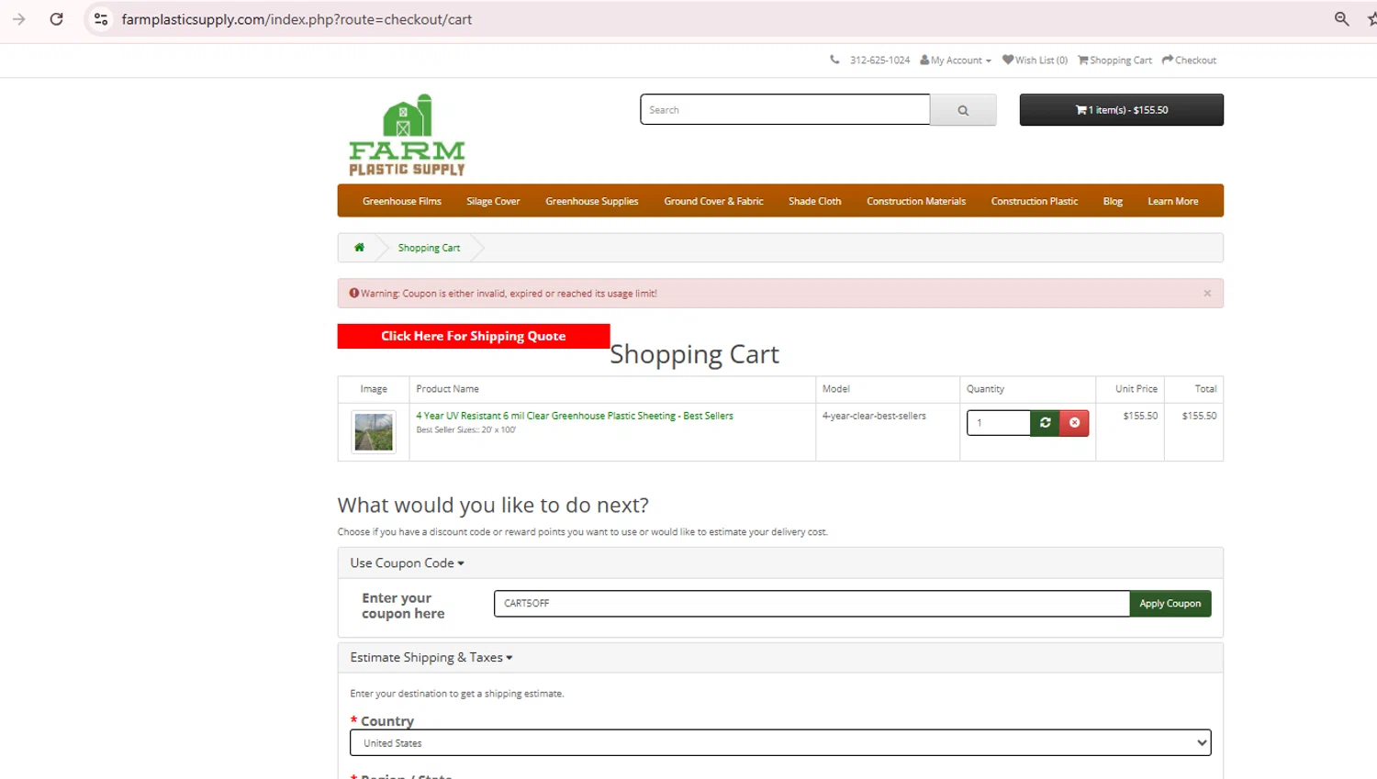Image resolution: width=1377 pixels, height=779 pixels.
Task: Open Construction Materials menu
Action: click(x=916, y=201)
